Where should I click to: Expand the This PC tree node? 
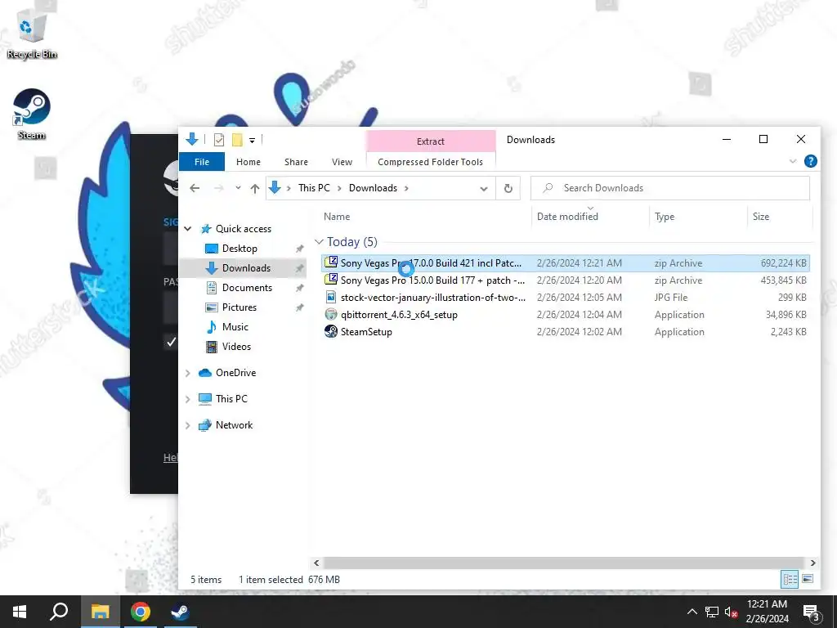coord(188,399)
